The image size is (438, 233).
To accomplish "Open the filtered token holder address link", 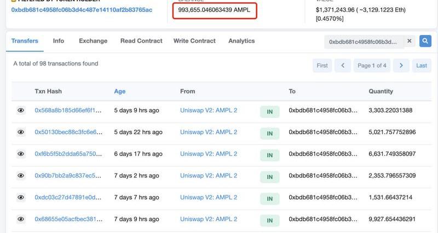I will (82, 10).
